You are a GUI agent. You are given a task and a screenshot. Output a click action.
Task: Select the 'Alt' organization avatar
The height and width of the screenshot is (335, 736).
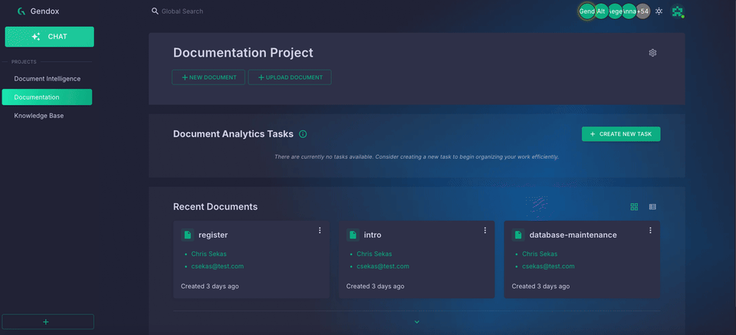[x=601, y=11]
